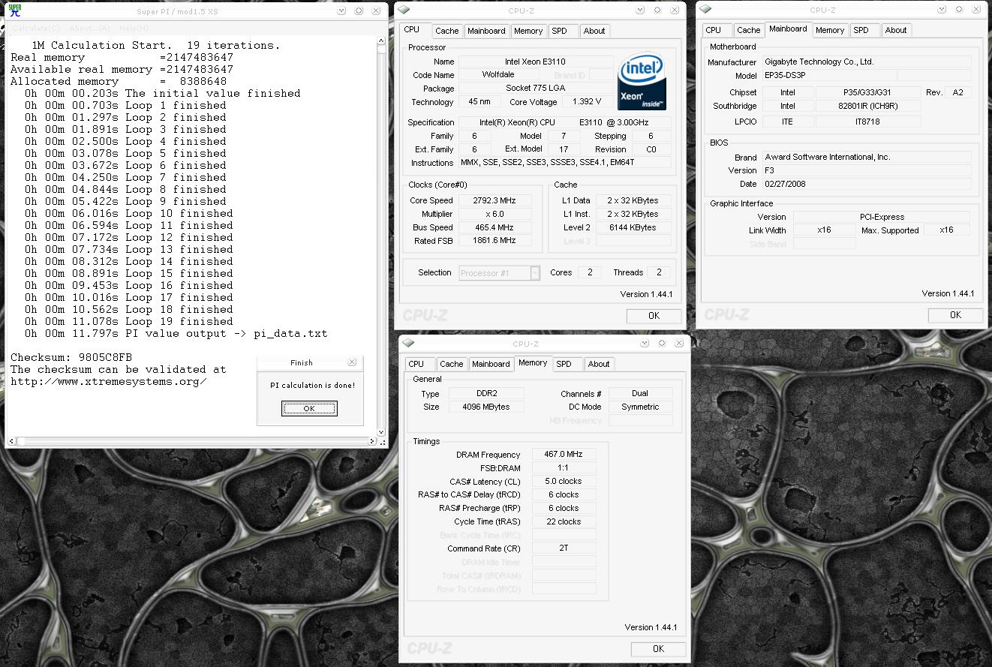Click the CPU-Z icon in the CPU window title bar

(x=404, y=10)
